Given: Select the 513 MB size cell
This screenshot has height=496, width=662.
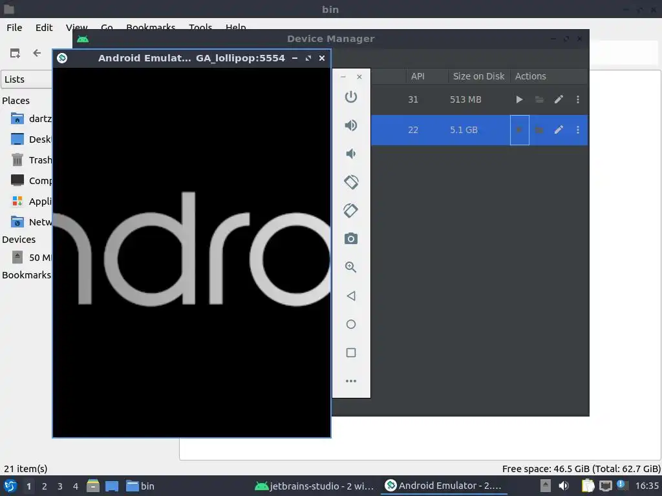Looking at the screenshot, I should [465, 99].
